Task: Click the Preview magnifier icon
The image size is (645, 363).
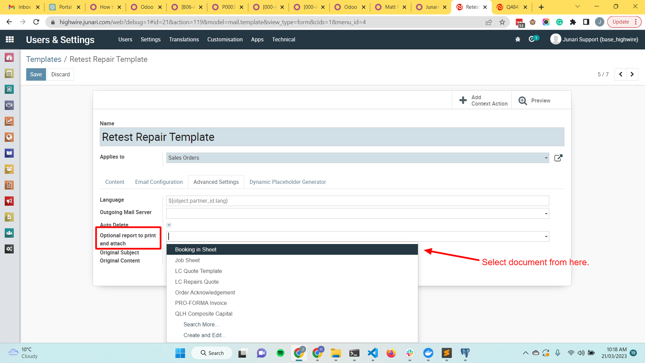Action: [x=523, y=100]
